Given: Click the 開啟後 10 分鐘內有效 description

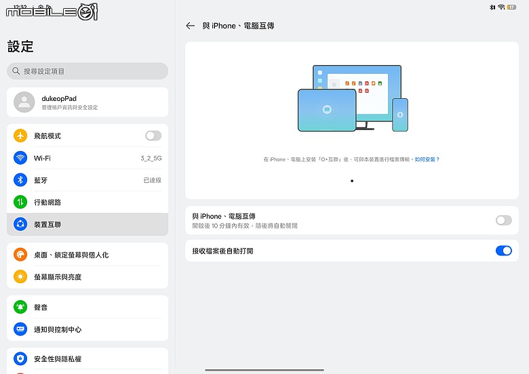Looking at the screenshot, I should coord(245,226).
